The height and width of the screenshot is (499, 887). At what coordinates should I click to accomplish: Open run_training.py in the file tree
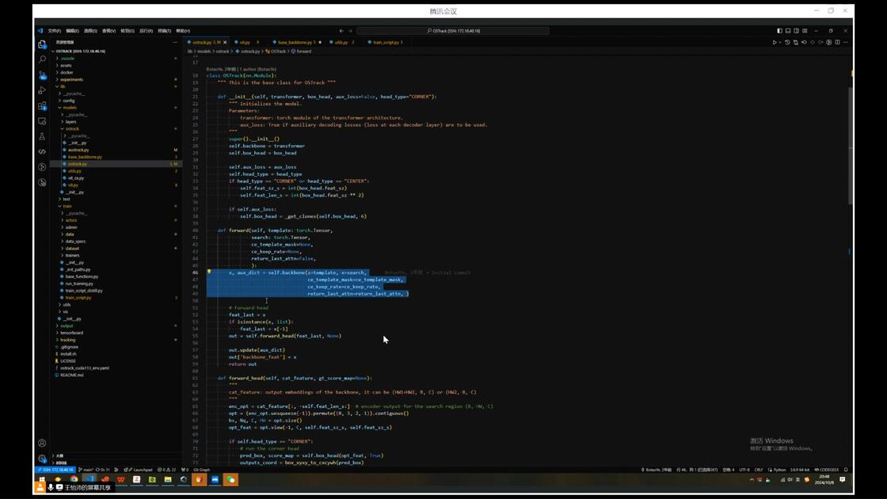(x=116, y=284)
